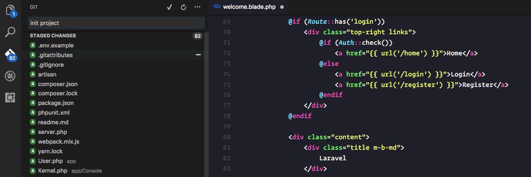Click the staged changes count badge 82
Viewport: 531px width, 177px height.
coord(198,36)
